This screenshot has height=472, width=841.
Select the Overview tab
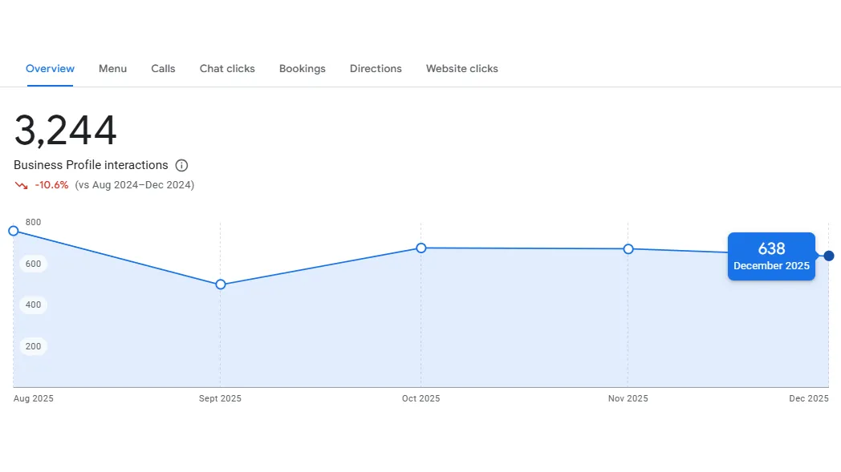click(50, 69)
